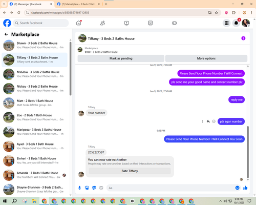Go back in browser history
This screenshot has width=256, height=205.
click(x=5, y=13)
